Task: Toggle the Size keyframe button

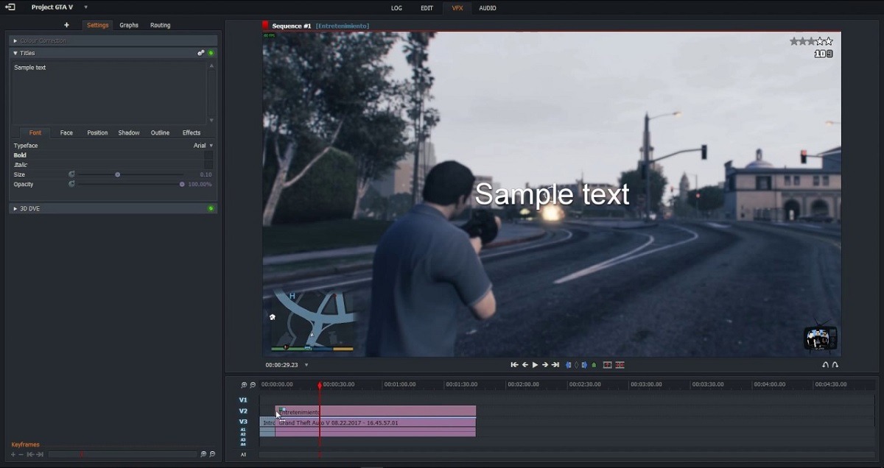Action: pyautogui.click(x=71, y=174)
